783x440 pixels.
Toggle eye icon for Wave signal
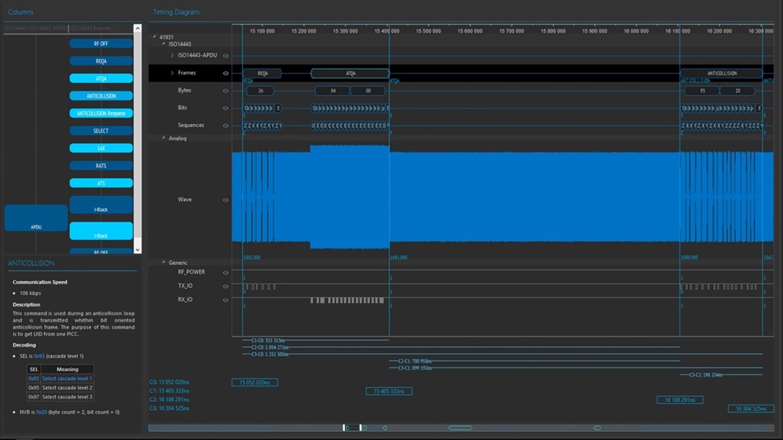point(226,200)
